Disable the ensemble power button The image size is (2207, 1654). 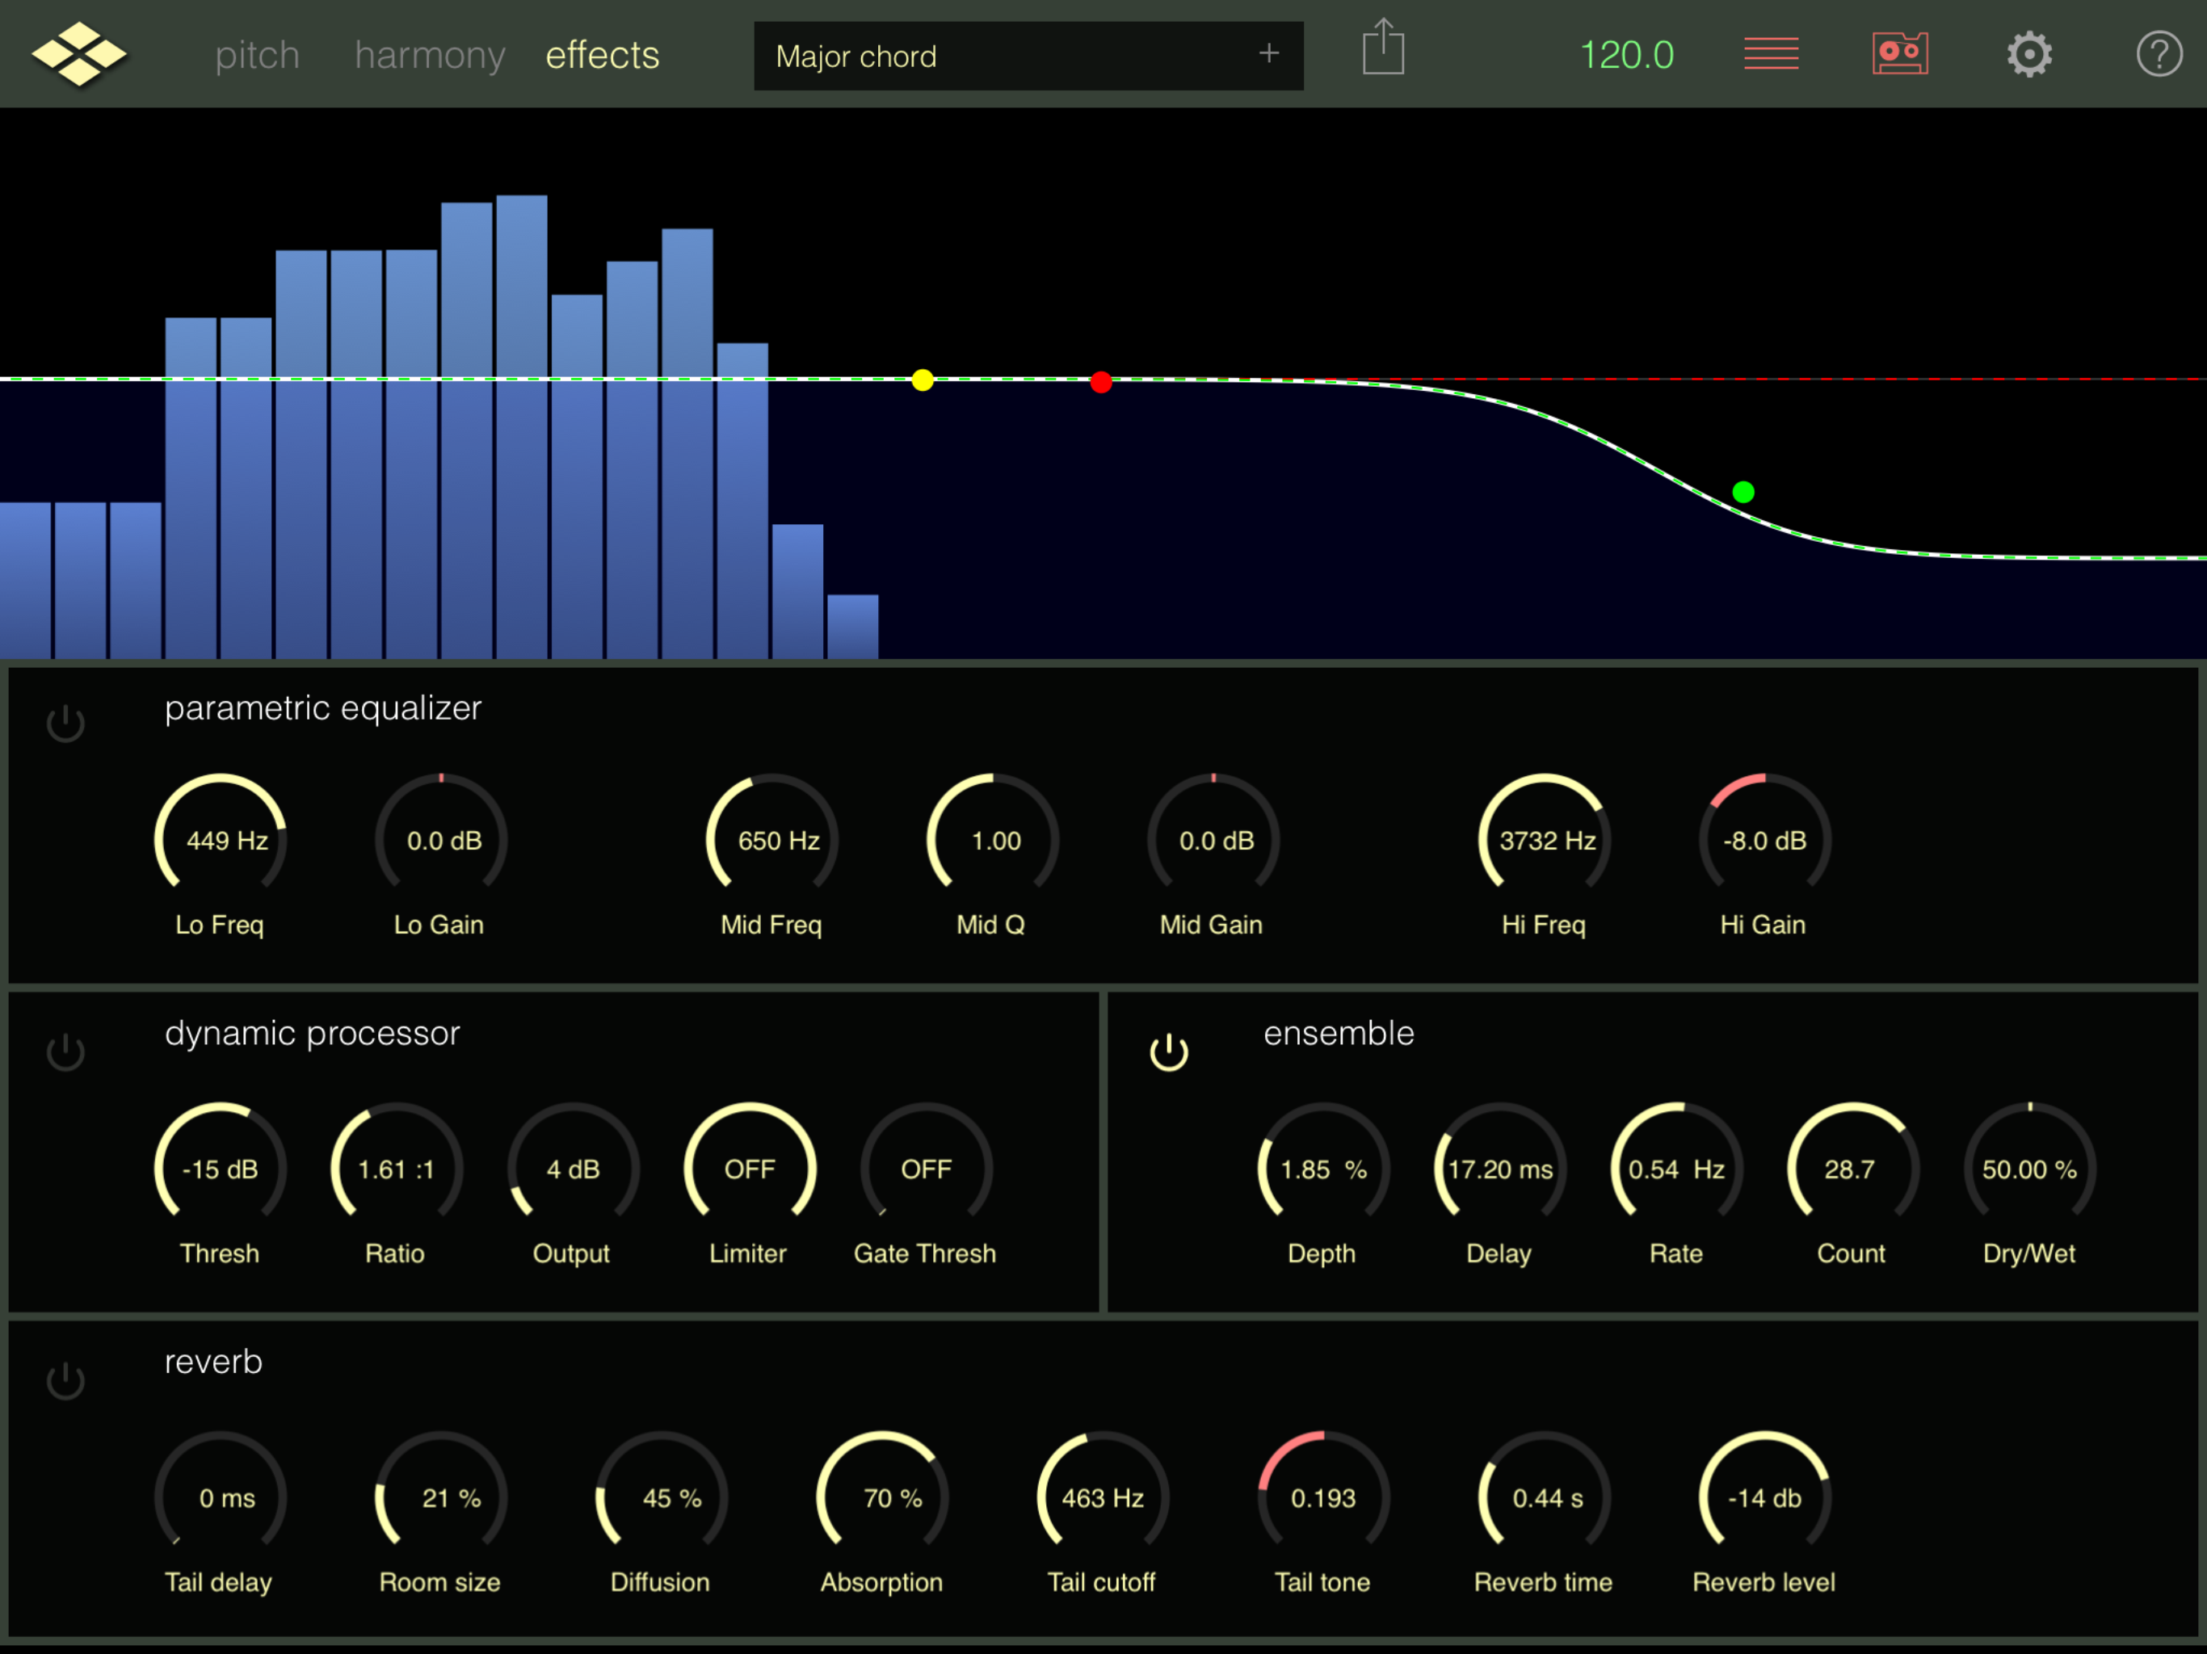(1168, 1052)
